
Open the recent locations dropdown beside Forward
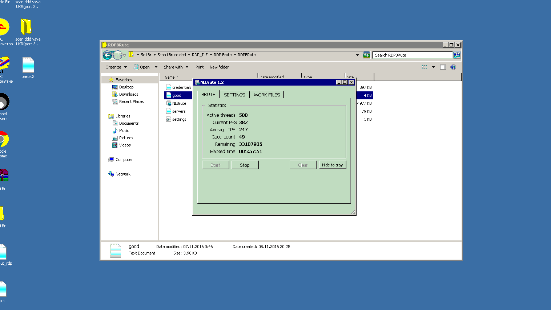pyautogui.click(x=125, y=55)
